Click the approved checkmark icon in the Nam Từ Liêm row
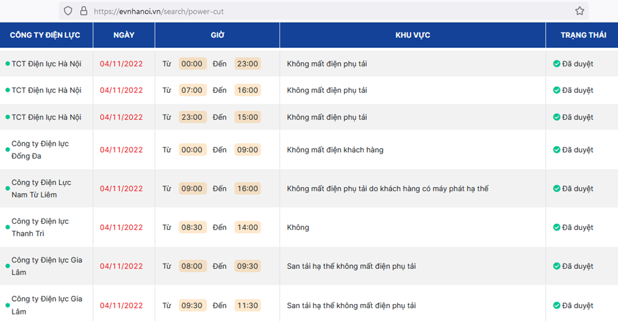 (x=556, y=188)
